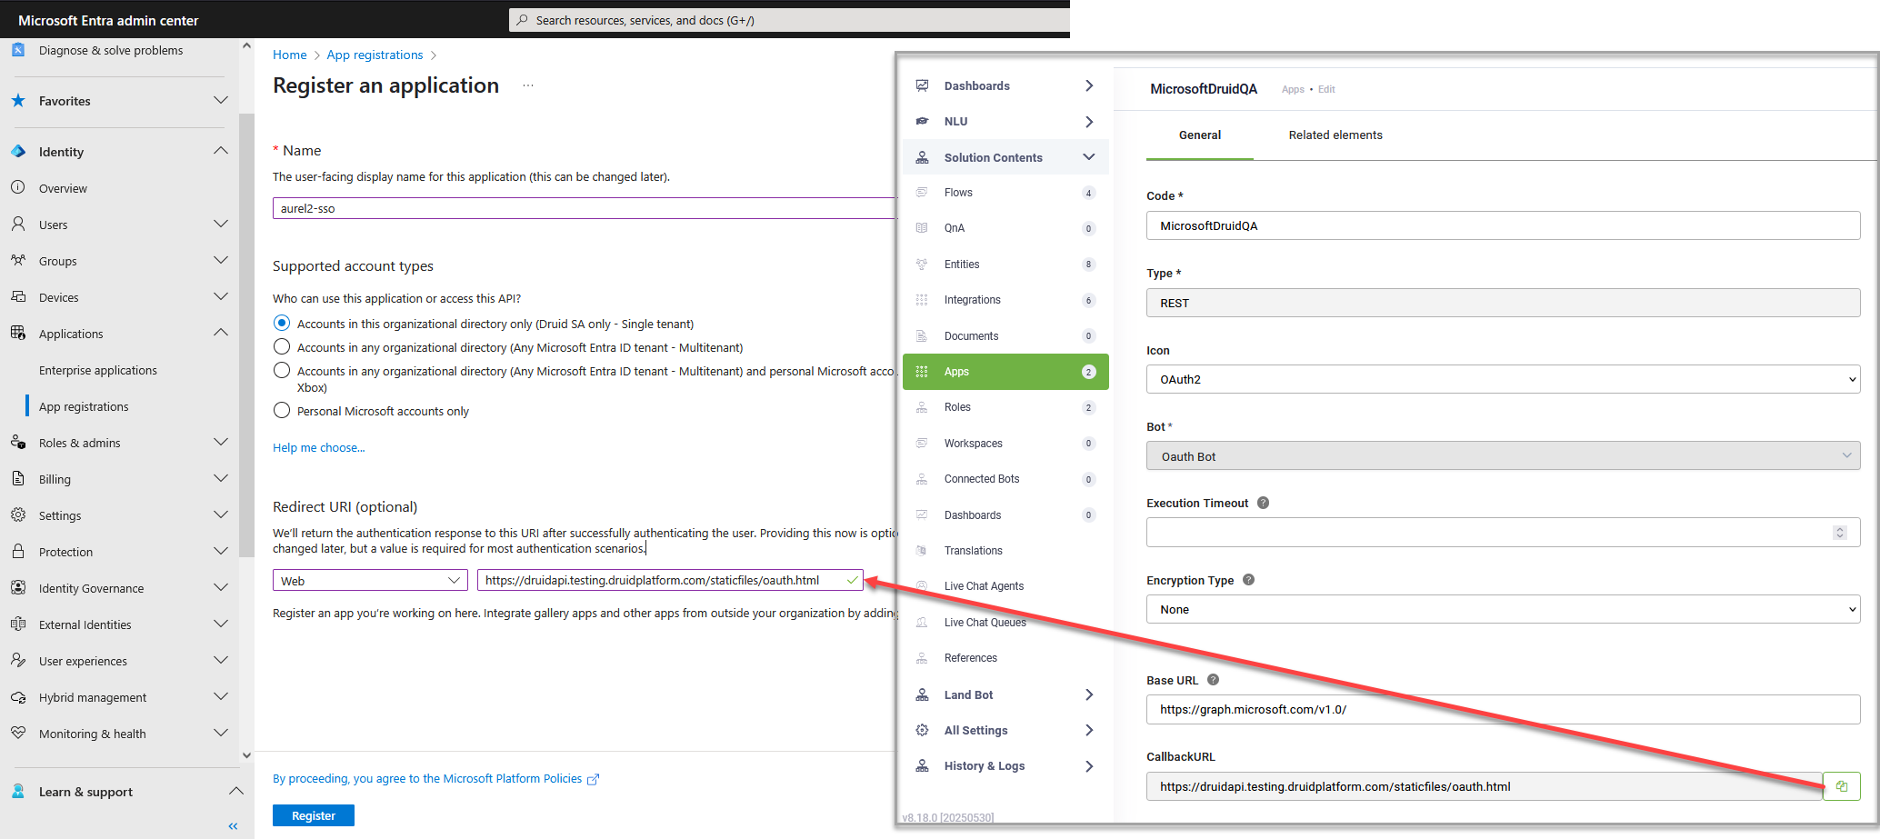Viewport: 1880px width, 839px height.
Task: Click the copy CallbackURL icon button
Action: [x=1842, y=786]
